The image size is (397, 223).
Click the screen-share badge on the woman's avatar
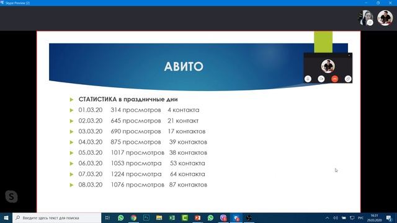pos(370,22)
